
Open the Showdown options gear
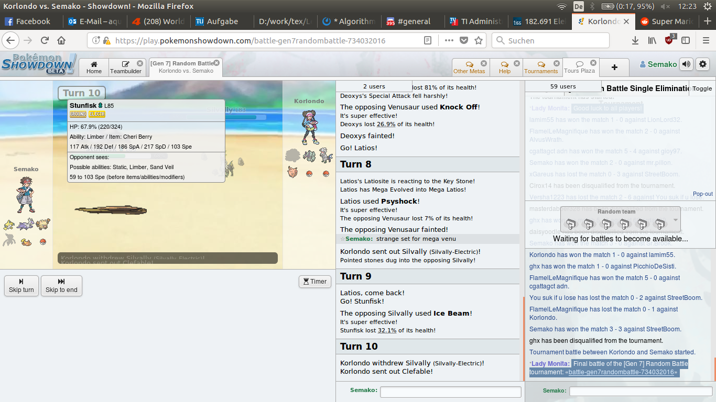(x=703, y=64)
